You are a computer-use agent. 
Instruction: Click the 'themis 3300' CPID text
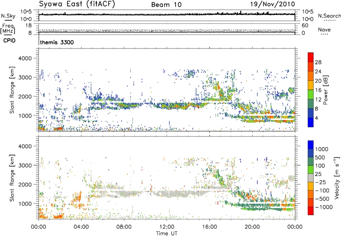click(x=57, y=42)
